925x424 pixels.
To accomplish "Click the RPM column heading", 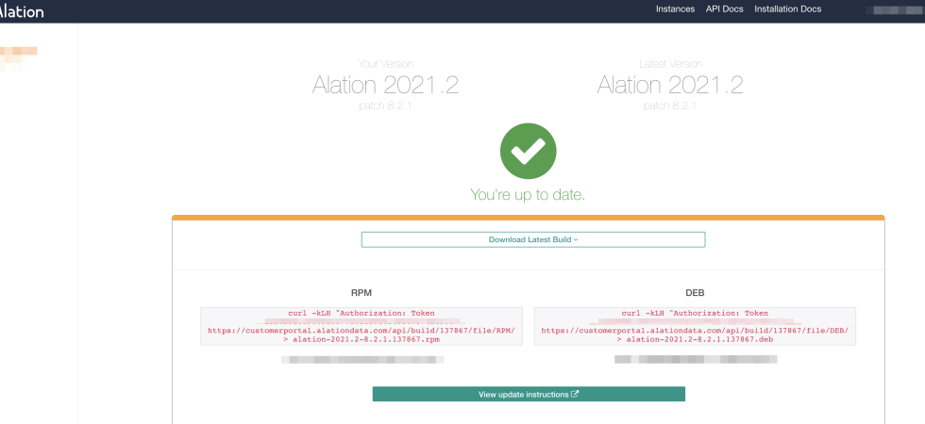I will click(361, 293).
